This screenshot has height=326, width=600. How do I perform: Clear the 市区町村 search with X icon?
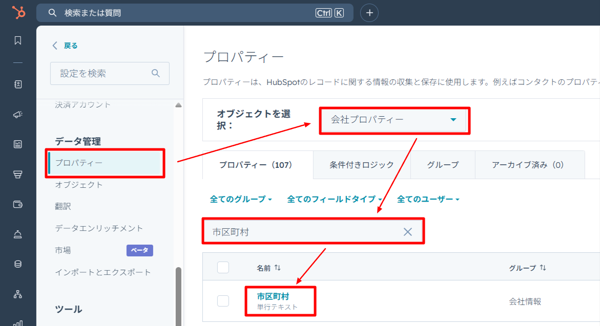[407, 232]
